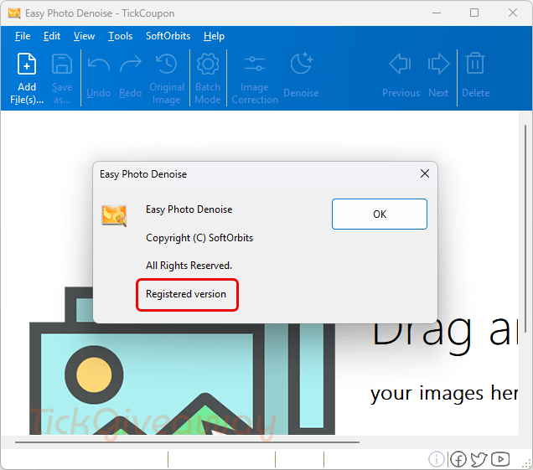
Task: Click the Registered version text
Action: tap(185, 294)
